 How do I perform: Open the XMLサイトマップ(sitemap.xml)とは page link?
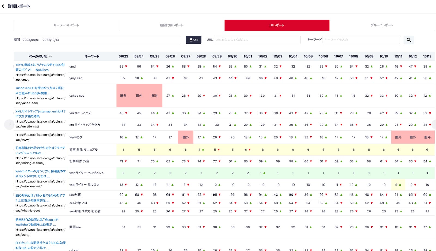tap(40, 114)
